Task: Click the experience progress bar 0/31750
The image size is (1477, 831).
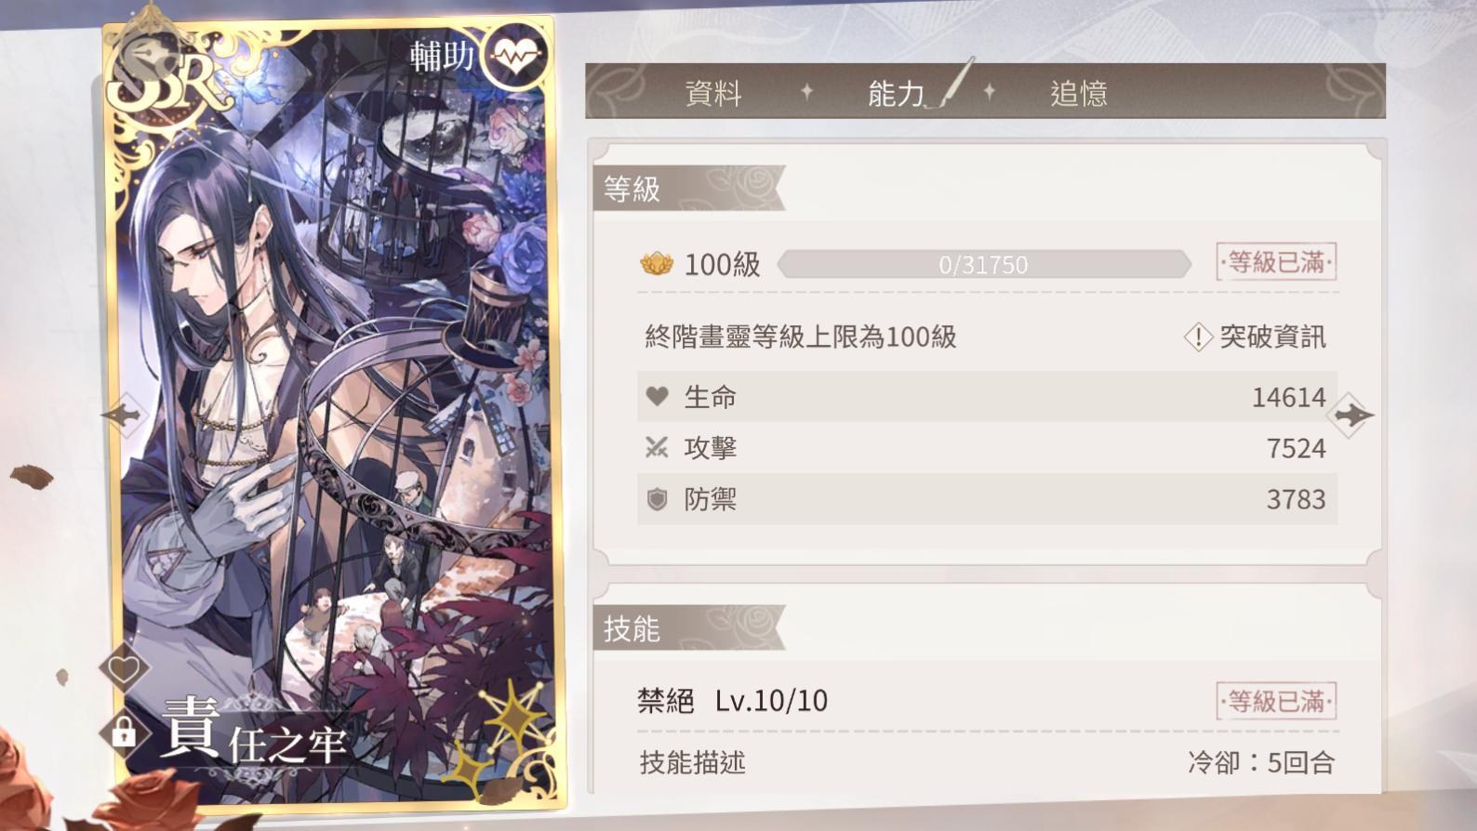Action: coord(984,265)
